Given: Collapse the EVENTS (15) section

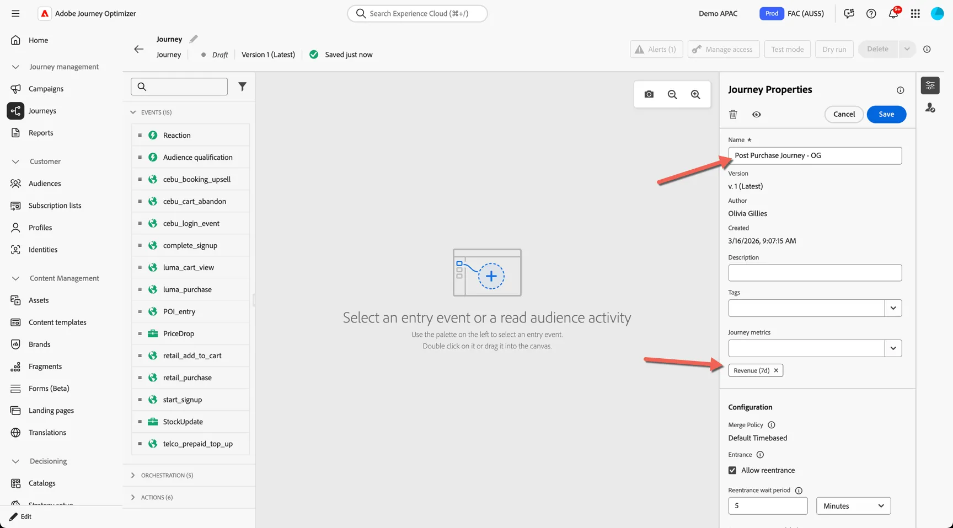Looking at the screenshot, I should click(x=133, y=112).
